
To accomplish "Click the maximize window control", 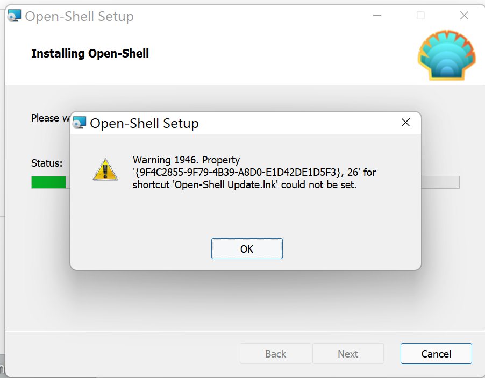I will (420, 16).
